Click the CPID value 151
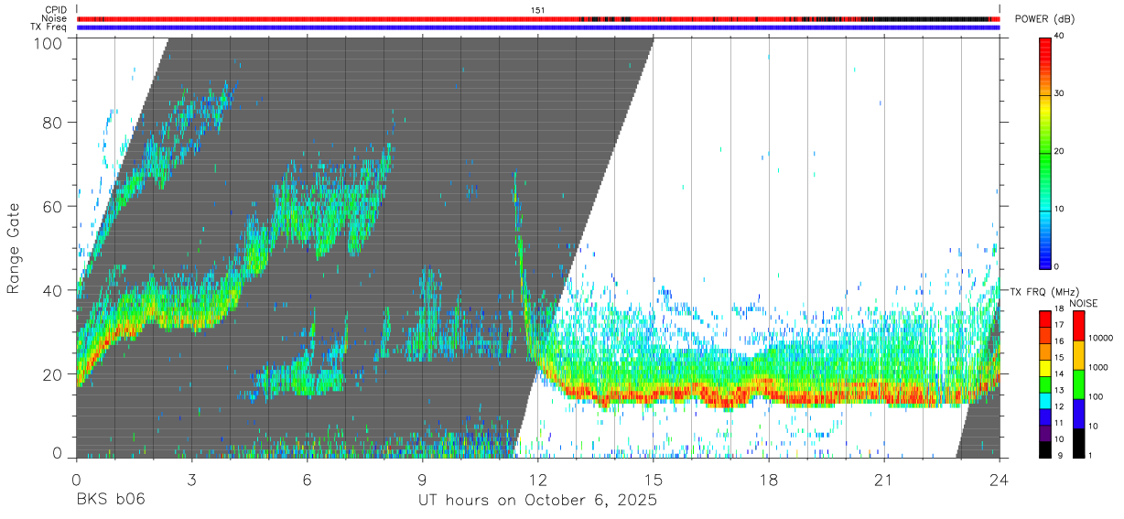The height and width of the screenshot is (519, 1124). (x=537, y=10)
